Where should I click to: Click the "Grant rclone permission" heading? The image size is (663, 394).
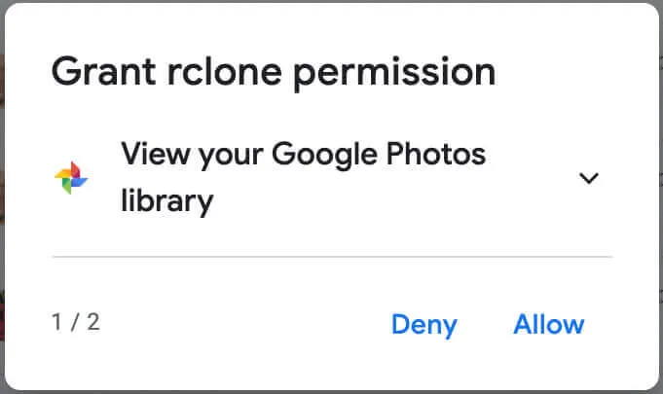click(x=274, y=72)
